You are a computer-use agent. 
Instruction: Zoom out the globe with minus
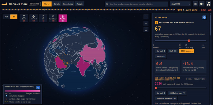pos(146,23)
